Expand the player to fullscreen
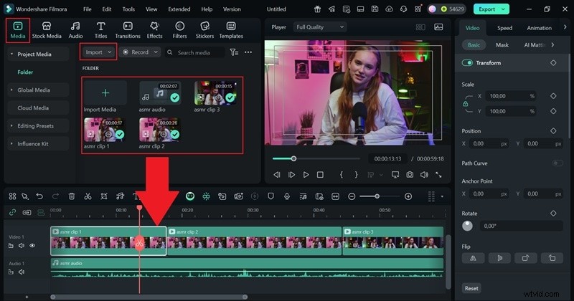The image size is (574, 301). click(438, 175)
